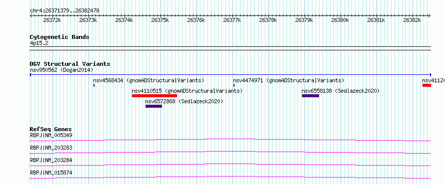
Task: Click the small blue nsv4568434 marker
Action: [94, 85]
